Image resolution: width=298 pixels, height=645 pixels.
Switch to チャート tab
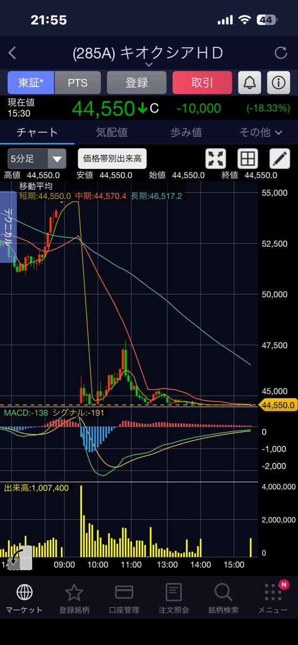[x=37, y=132]
